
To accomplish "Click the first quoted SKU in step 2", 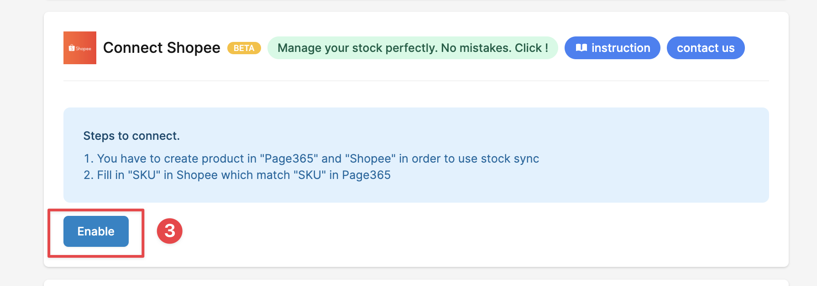I will pos(144,175).
